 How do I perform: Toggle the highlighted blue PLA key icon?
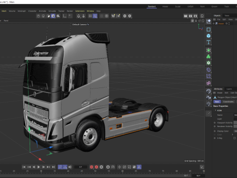139,167
